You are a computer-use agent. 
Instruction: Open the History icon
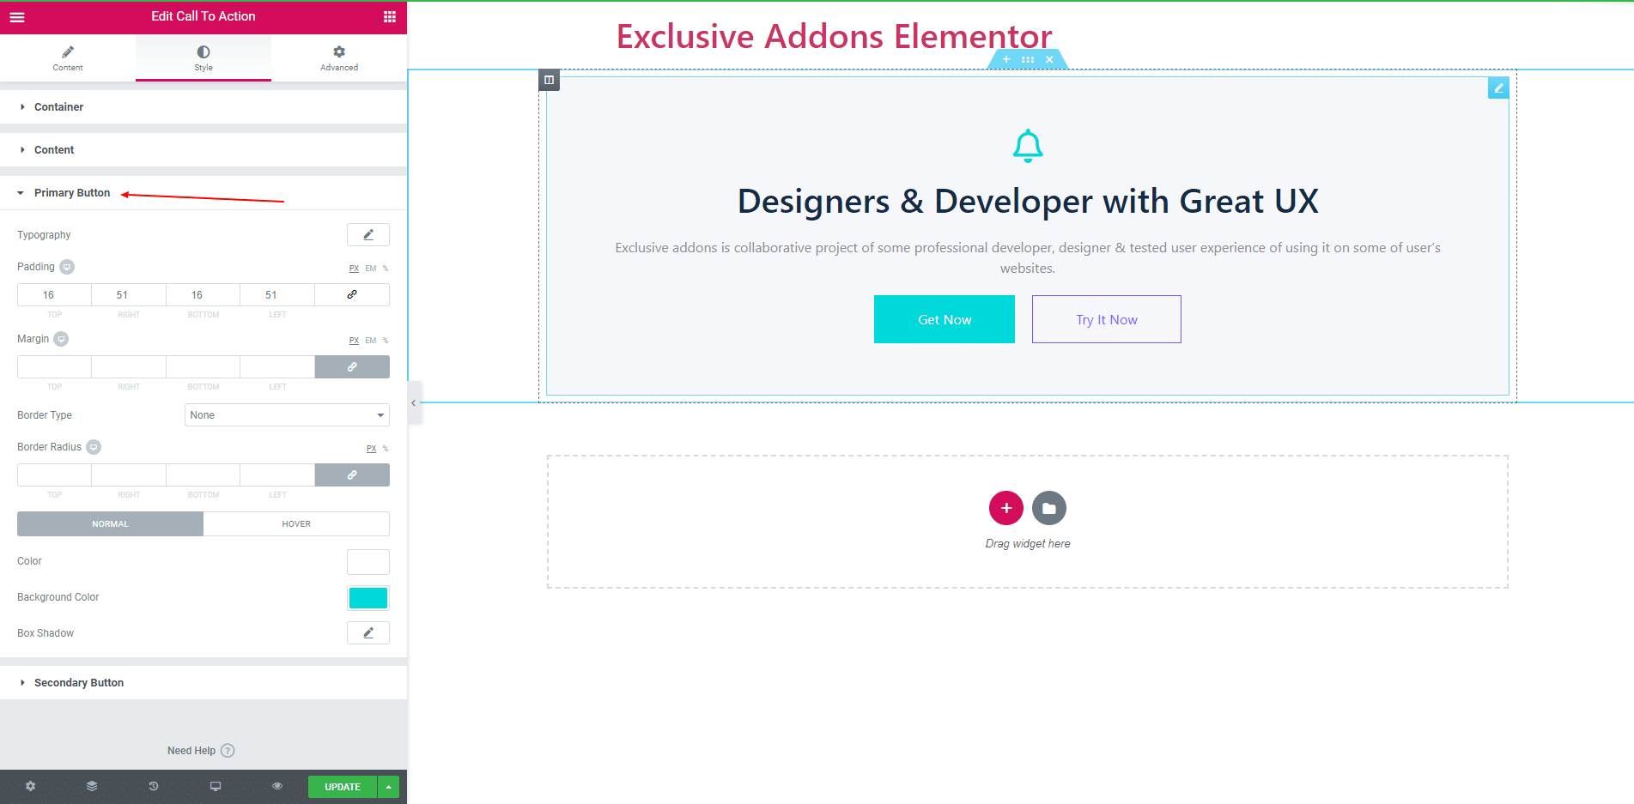[x=154, y=787]
